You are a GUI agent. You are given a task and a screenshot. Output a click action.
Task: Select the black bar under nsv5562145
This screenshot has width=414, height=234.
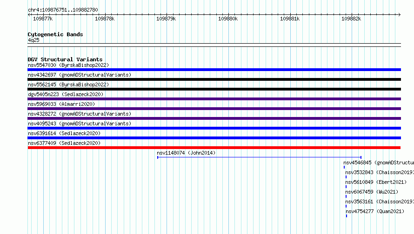point(214,89)
